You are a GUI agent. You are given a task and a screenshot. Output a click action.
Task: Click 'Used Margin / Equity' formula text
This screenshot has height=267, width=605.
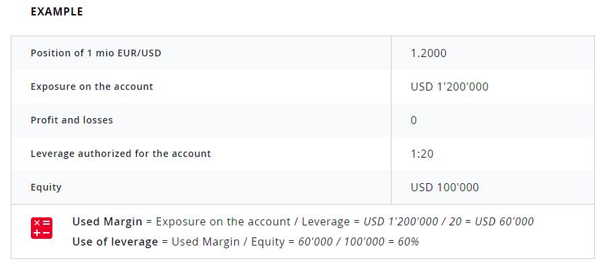(x=228, y=242)
